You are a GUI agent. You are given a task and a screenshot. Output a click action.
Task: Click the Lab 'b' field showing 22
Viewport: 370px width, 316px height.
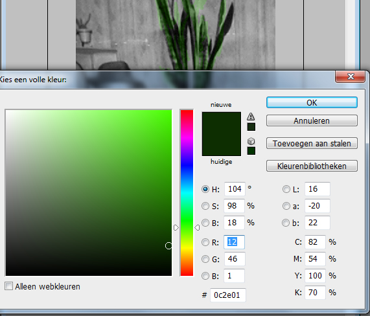318,222
